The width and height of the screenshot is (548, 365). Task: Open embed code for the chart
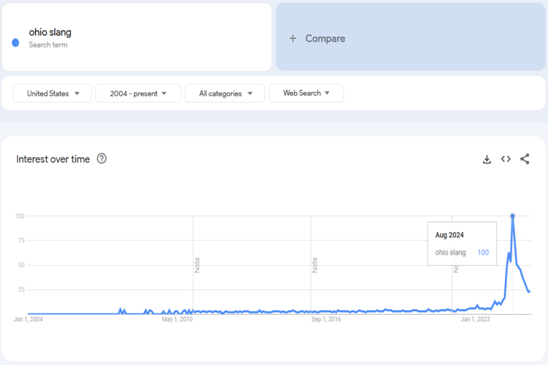[x=506, y=159]
